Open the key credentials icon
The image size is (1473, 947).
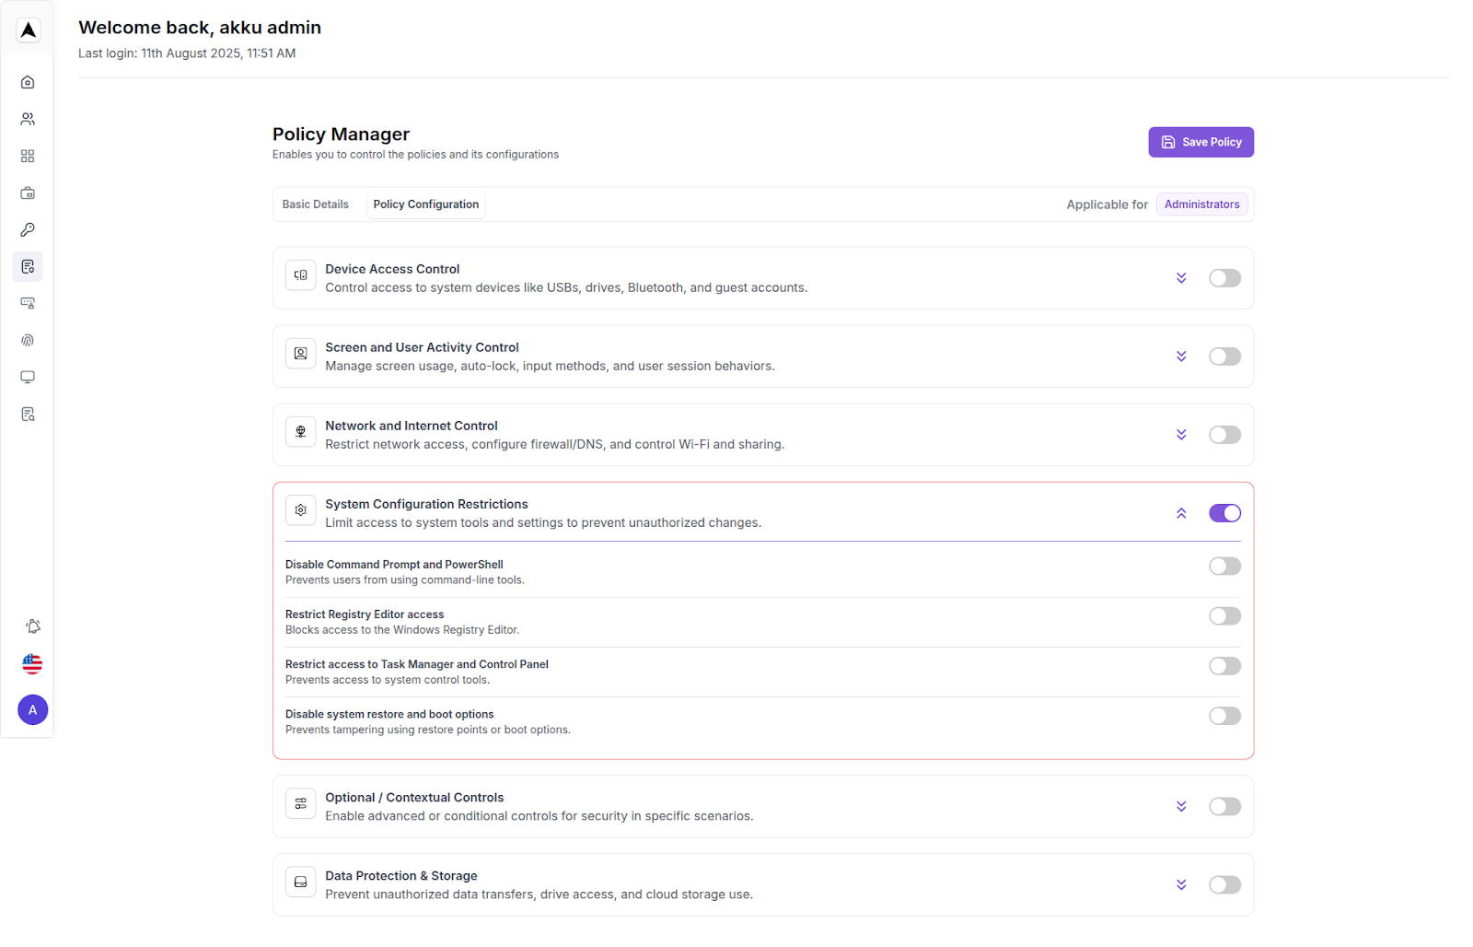pos(27,229)
